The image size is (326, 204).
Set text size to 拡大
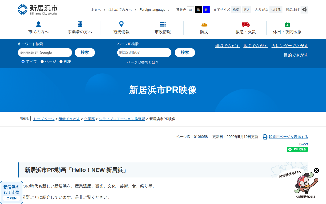(x=247, y=10)
